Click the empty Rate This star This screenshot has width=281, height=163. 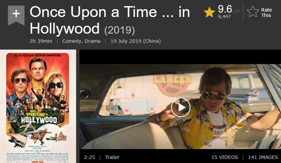tap(253, 12)
